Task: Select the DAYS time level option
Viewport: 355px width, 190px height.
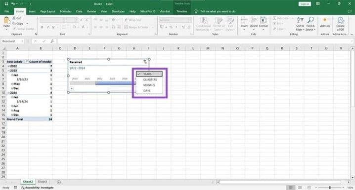Action: (x=147, y=91)
